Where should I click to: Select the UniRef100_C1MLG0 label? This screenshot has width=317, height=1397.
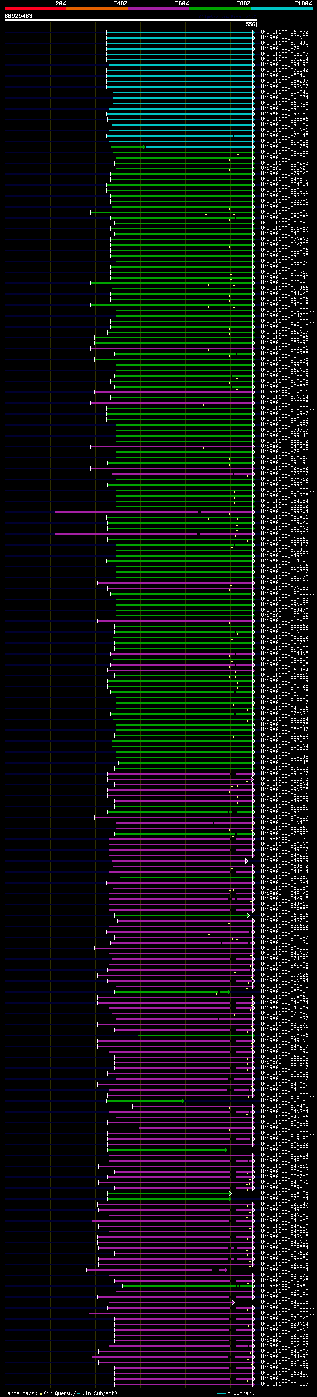pos(284,943)
